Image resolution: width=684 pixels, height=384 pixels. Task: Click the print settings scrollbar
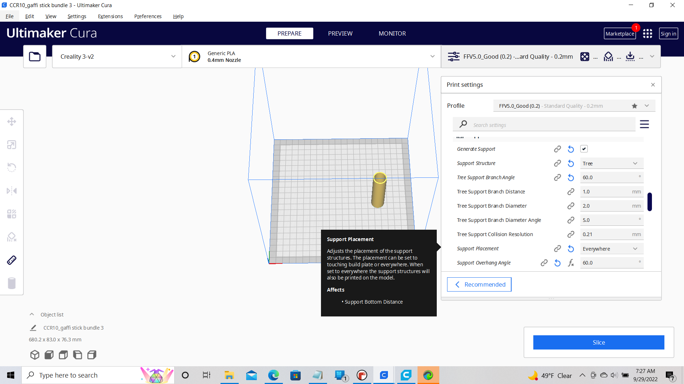650,202
